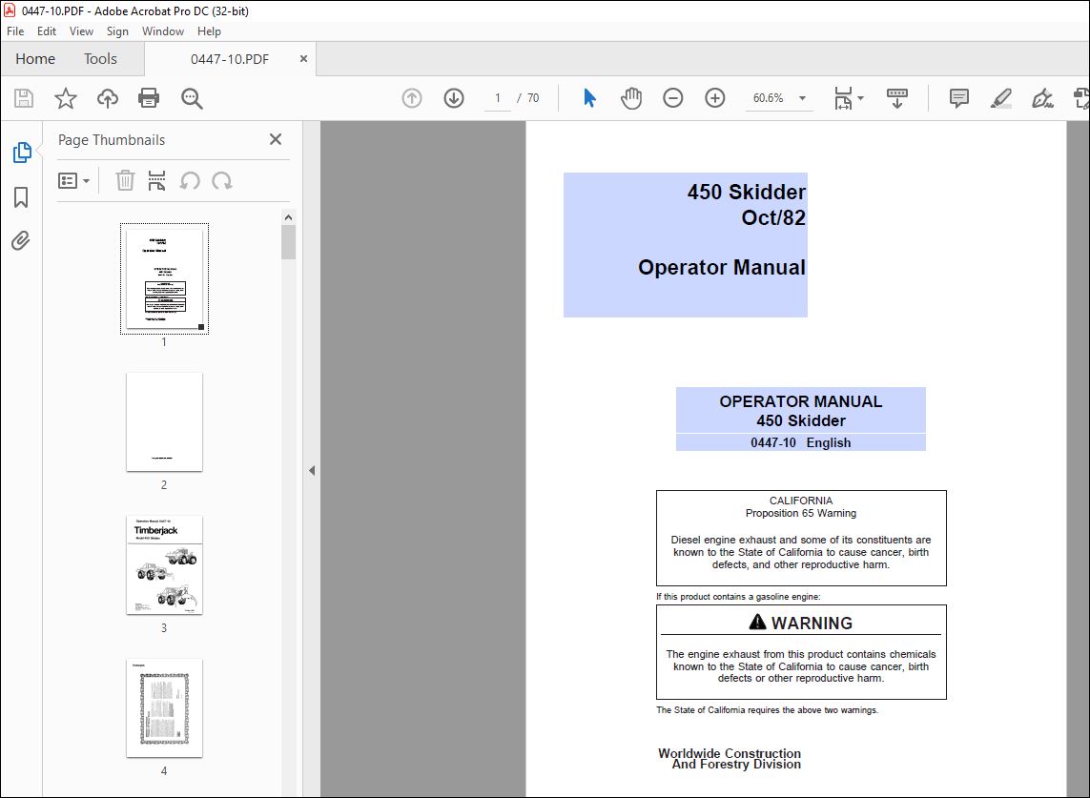Delete selected page trash icon

[125, 181]
